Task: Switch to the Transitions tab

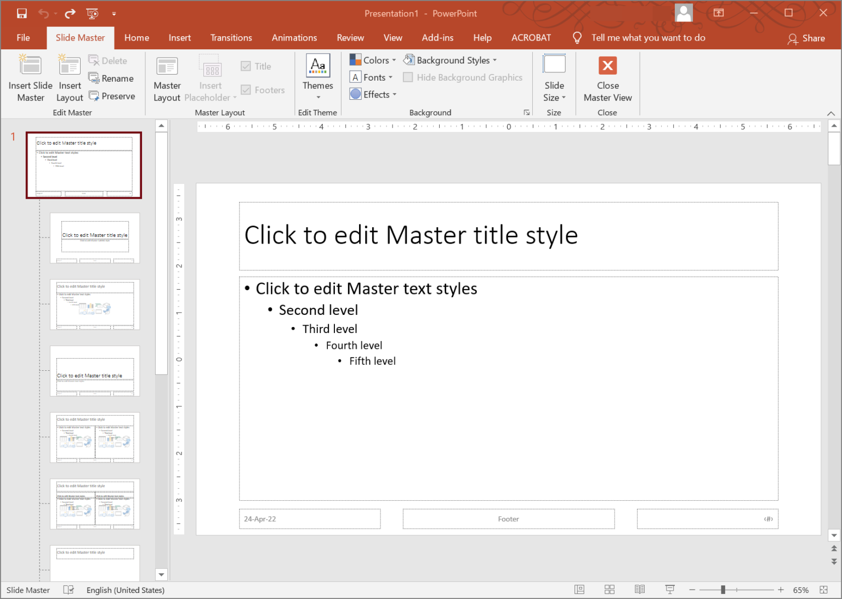Action: coord(231,37)
